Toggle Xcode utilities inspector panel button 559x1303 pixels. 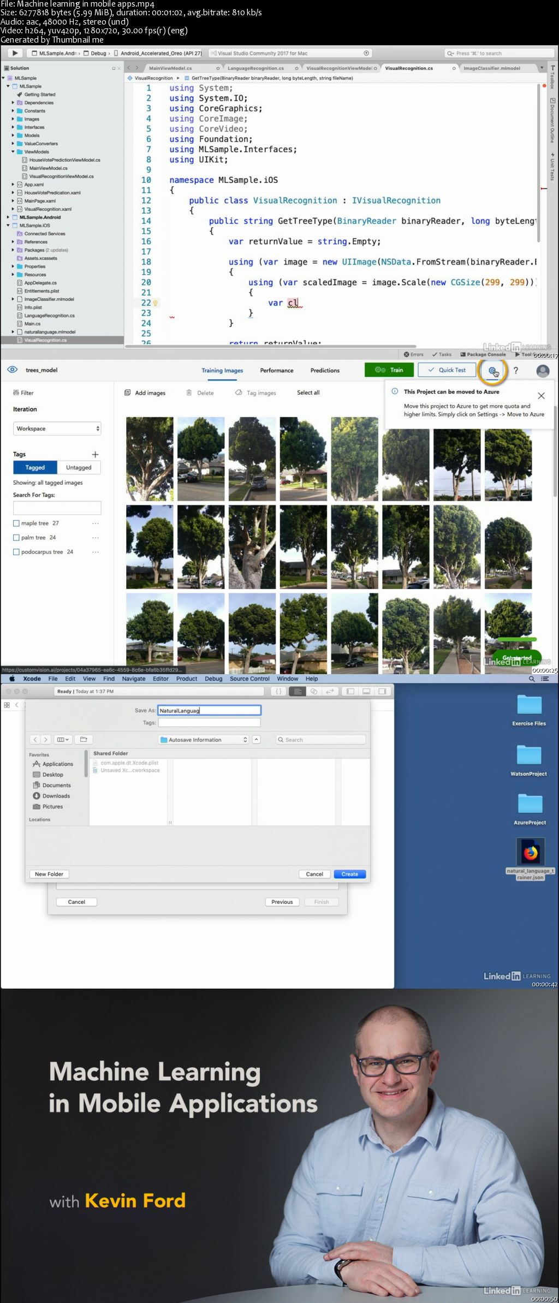(382, 691)
